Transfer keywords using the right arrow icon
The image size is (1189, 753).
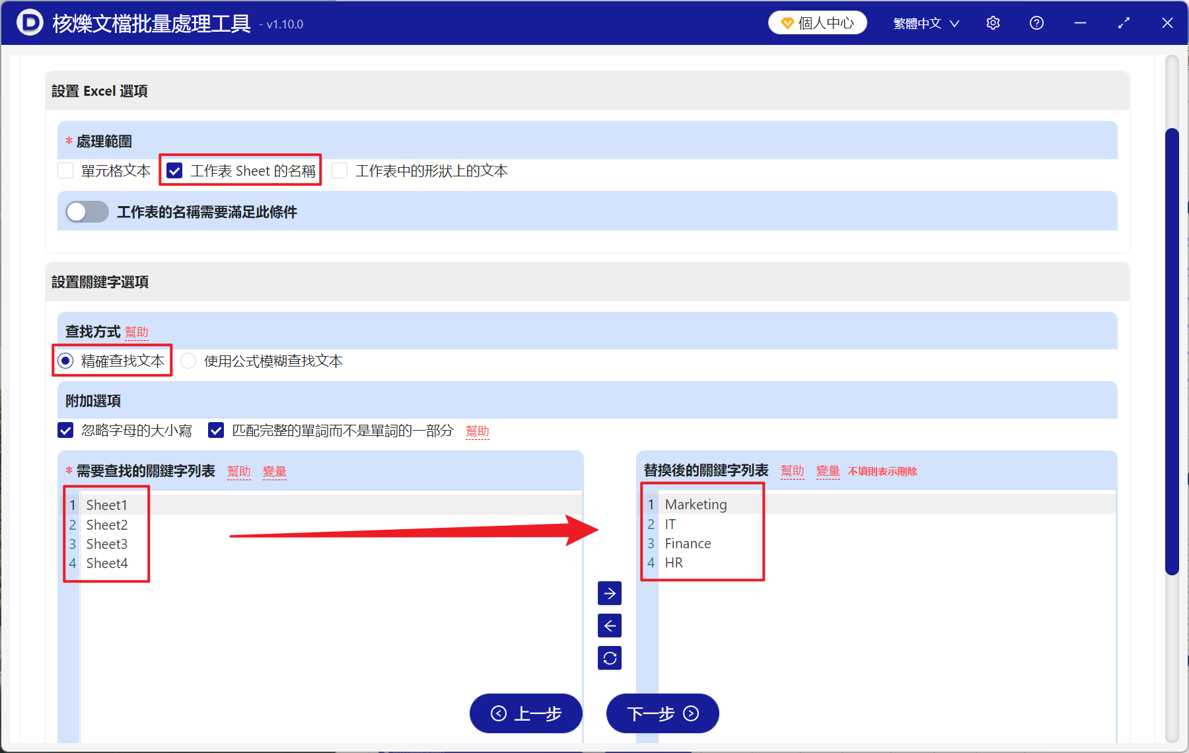coord(609,593)
